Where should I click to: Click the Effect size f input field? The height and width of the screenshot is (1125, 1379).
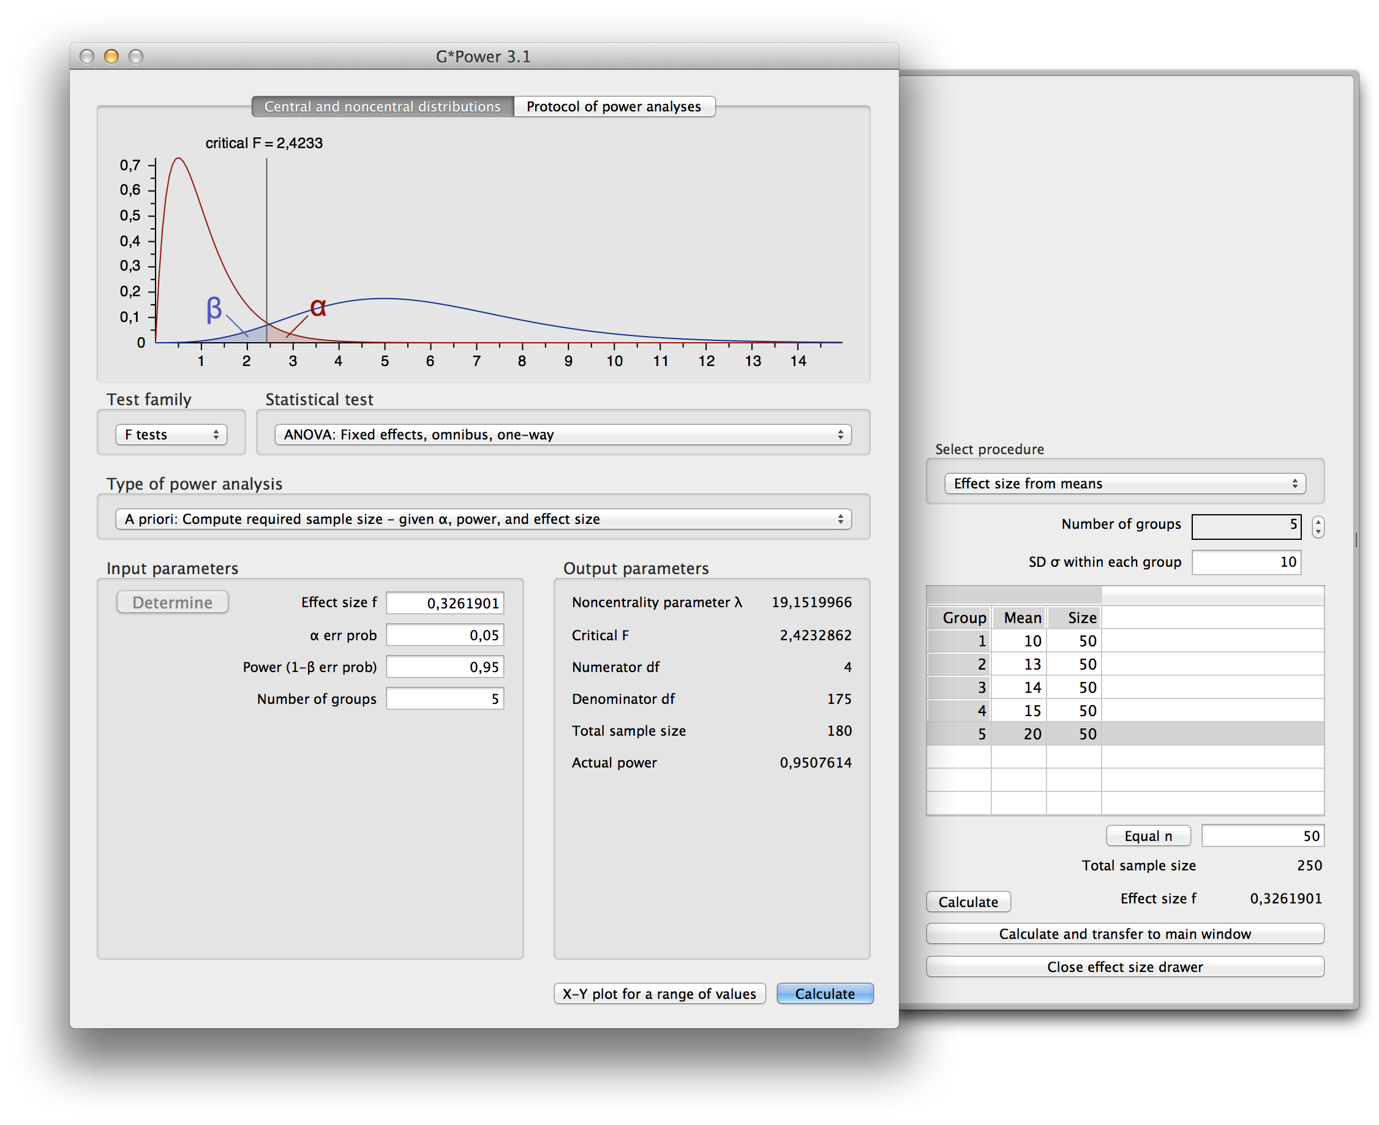[x=445, y=603]
